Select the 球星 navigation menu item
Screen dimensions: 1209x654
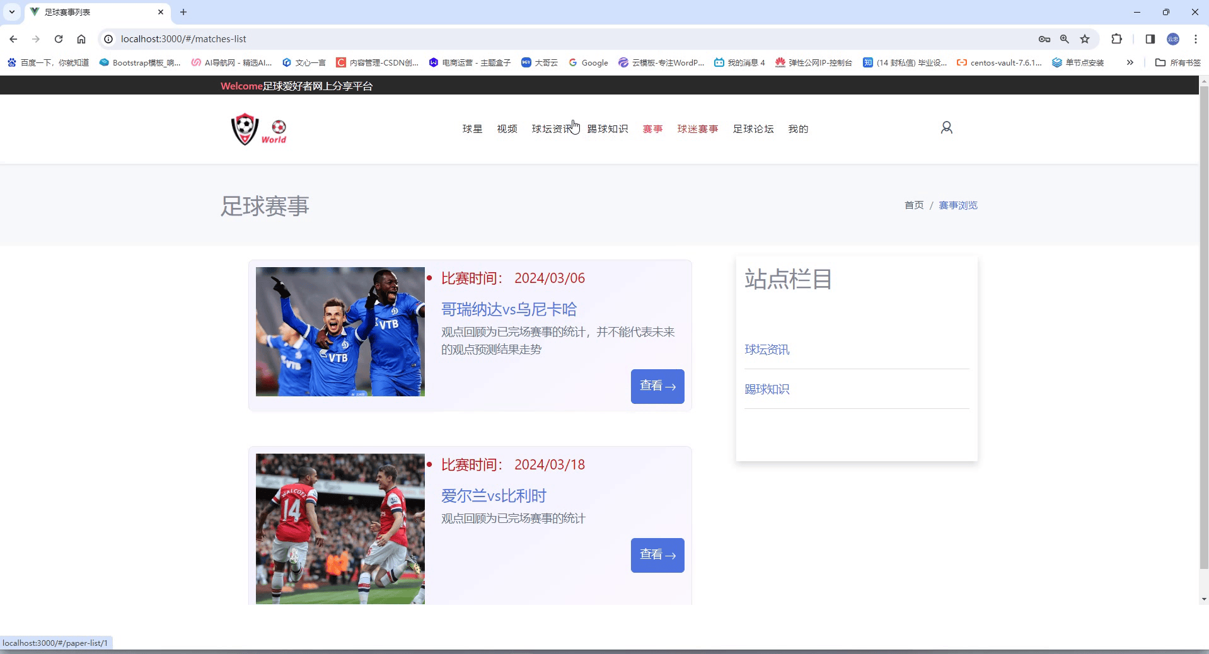[x=471, y=129]
